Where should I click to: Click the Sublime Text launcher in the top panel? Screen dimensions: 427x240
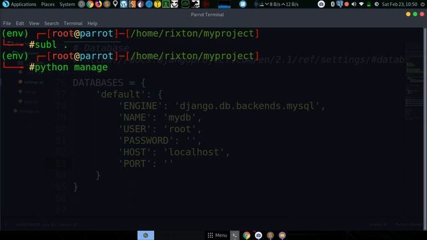107,4
